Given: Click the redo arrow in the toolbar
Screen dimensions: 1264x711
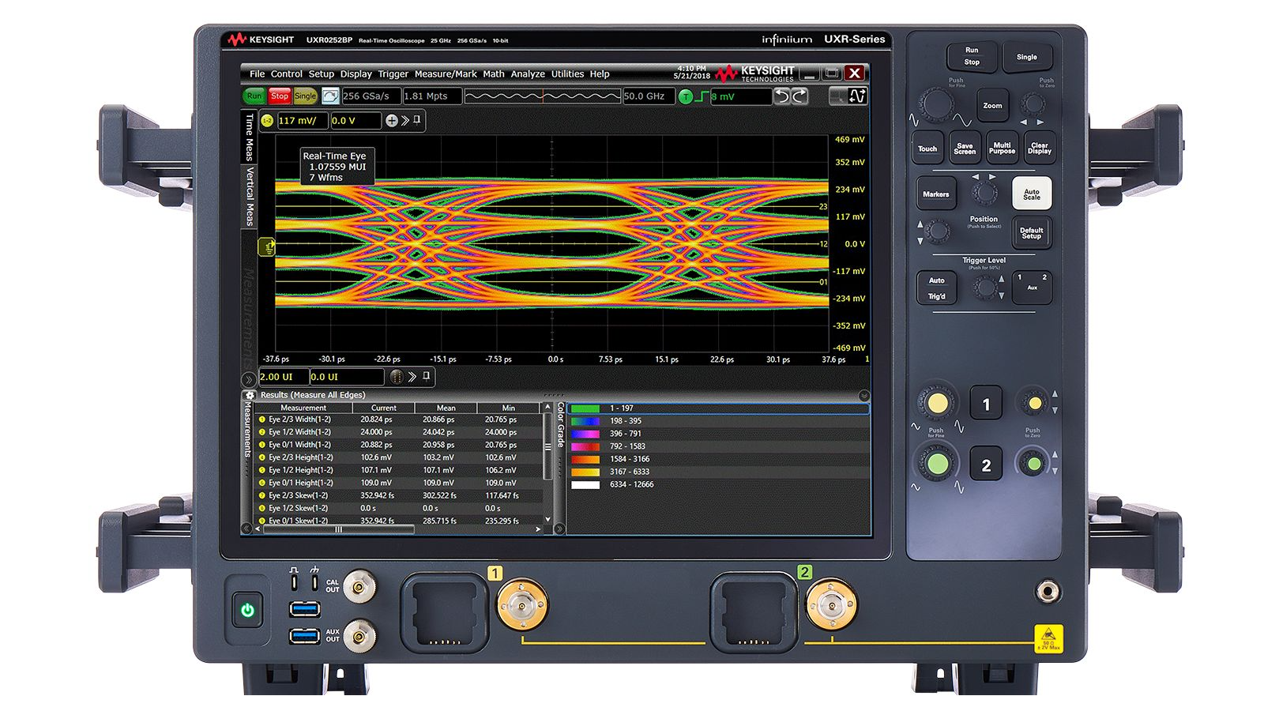Looking at the screenshot, I should point(799,96).
